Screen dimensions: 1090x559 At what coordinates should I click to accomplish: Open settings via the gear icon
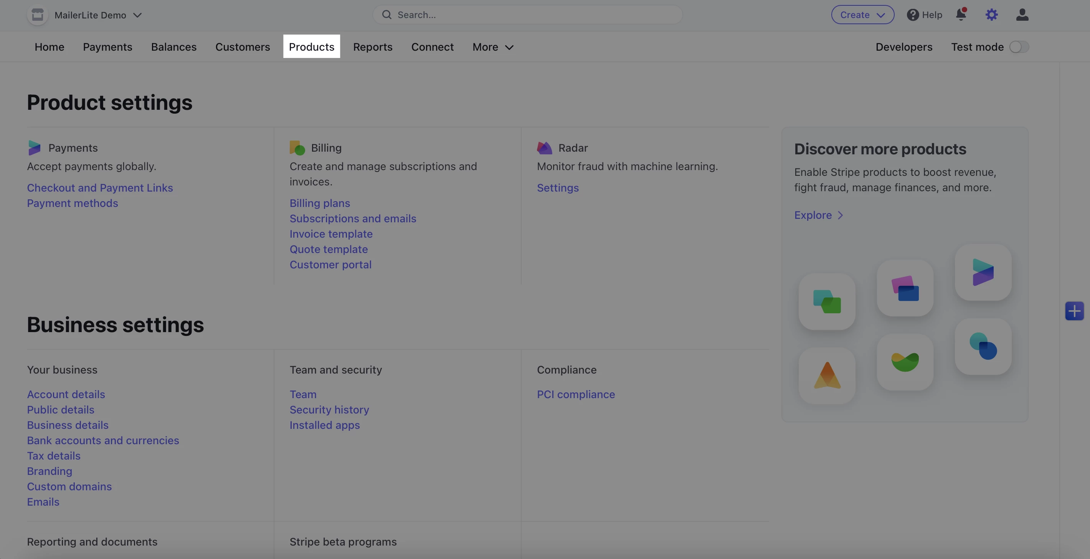tap(991, 15)
